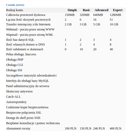Image resolution: width=130 pixels, height=134 pixels.
Task: Select the Basic column header
Action: coord(86,10)
